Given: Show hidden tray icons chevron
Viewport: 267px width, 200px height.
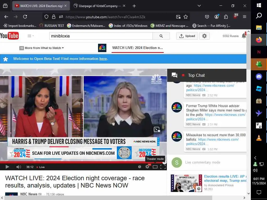Looking at the screenshot, I should click(255, 158).
